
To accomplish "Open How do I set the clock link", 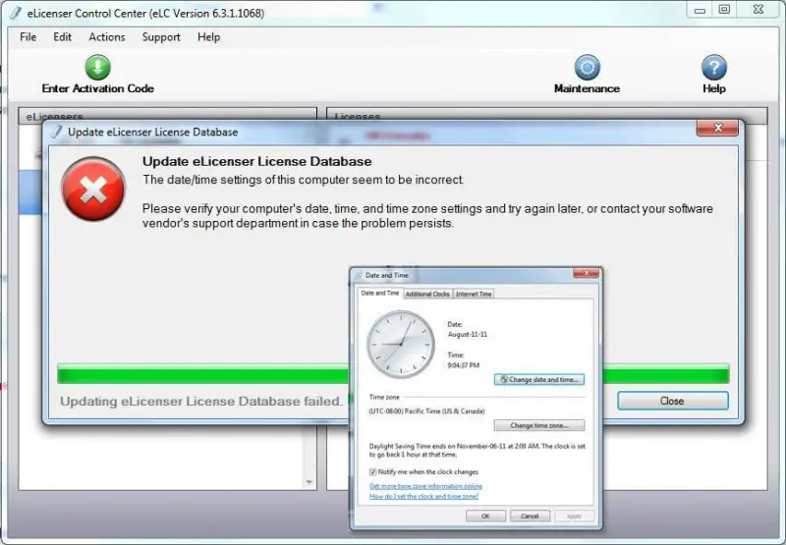I will tap(423, 496).
